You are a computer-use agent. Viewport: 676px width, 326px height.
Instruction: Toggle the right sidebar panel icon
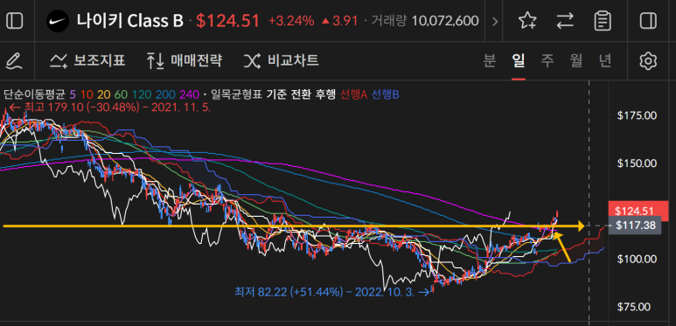click(x=648, y=21)
